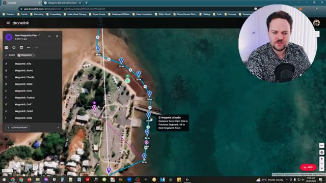The height and width of the screenshot is (183, 326).
Task: Select Waypoint | Delta in the list
Action: (x=32, y=84)
